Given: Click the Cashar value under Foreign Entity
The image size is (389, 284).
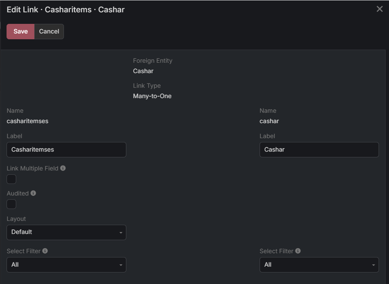Looking at the screenshot, I should [x=143, y=71].
